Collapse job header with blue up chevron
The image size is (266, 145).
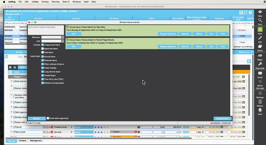(6, 57)
